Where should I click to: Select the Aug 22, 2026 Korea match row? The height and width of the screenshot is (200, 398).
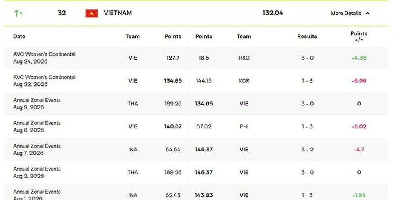tap(196, 81)
